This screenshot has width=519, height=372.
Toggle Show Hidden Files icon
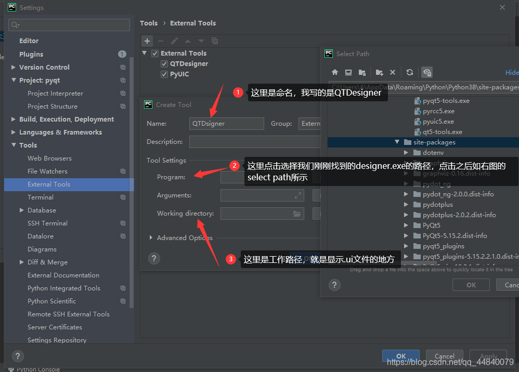[x=427, y=72]
